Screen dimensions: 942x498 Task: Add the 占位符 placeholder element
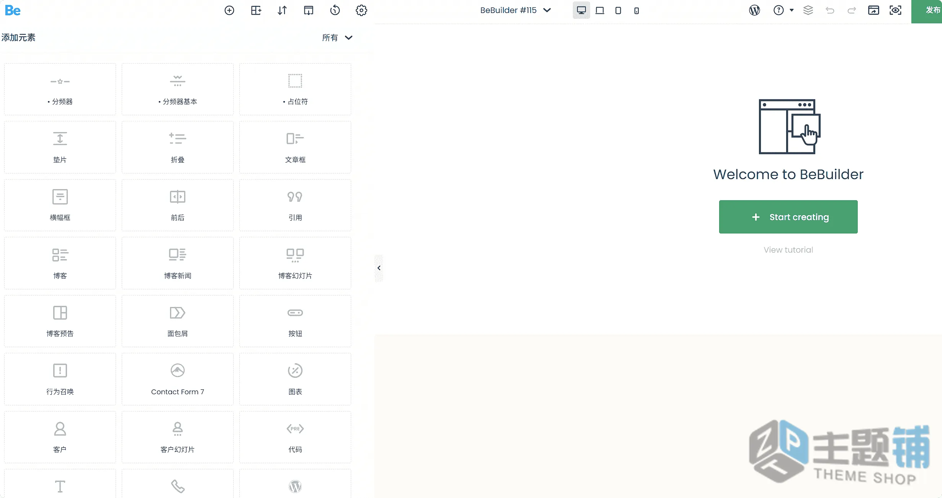pyautogui.click(x=295, y=89)
